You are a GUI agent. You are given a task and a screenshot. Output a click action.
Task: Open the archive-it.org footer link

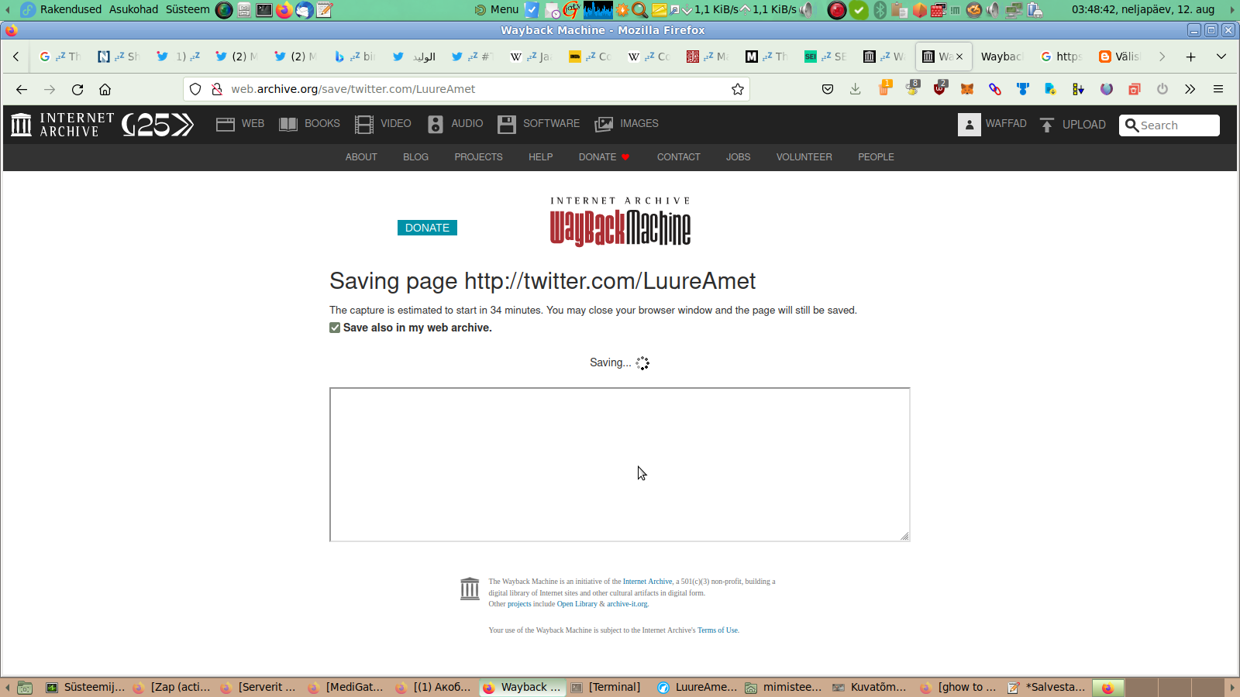[x=627, y=604]
